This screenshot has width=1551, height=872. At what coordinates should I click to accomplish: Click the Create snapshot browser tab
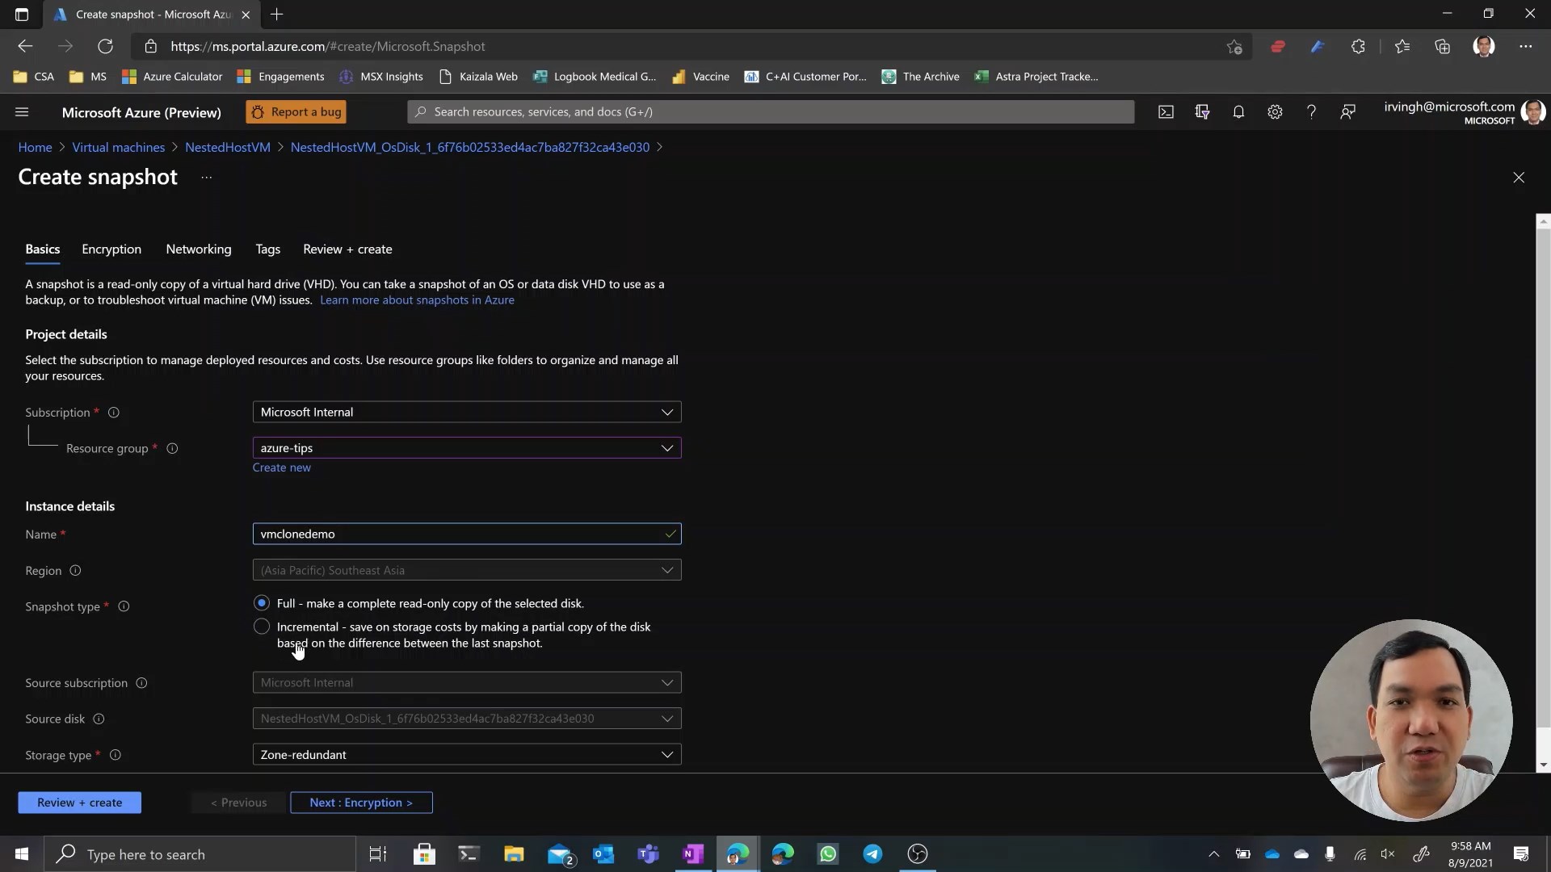(x=149, y=15)
